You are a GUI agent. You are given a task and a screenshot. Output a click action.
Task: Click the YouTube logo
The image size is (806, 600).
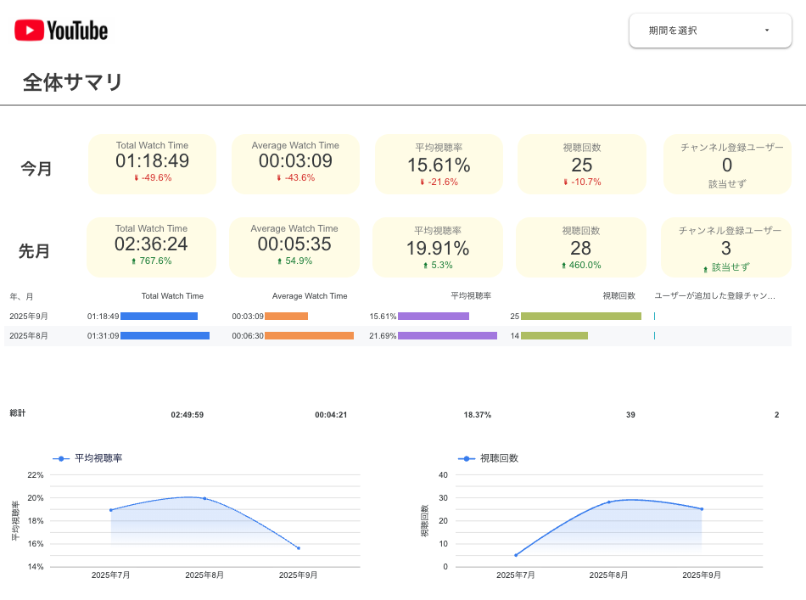point(61,31)
